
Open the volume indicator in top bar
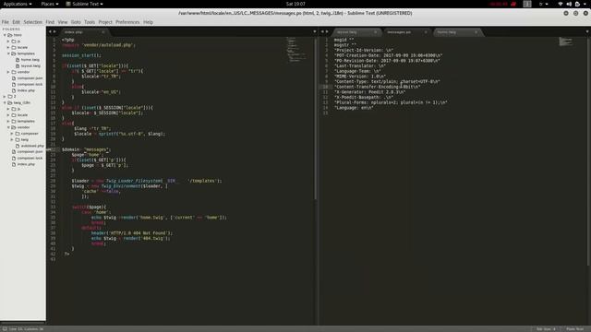(x=569, y=4)
